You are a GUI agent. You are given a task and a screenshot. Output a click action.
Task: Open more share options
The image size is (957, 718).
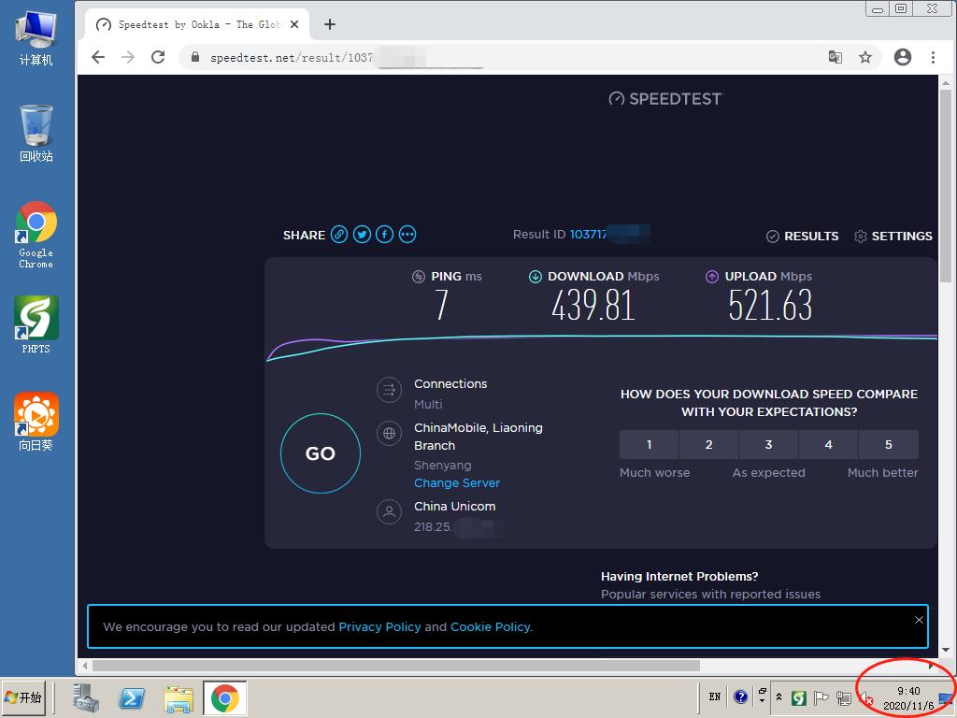[407, 235]
